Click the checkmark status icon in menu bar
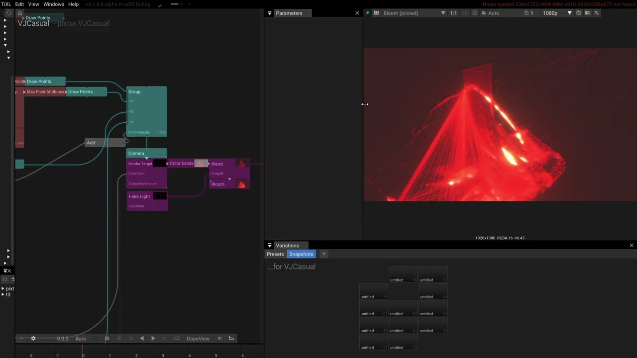The height and width of the screenshot is (358, 637). point(160,4)
